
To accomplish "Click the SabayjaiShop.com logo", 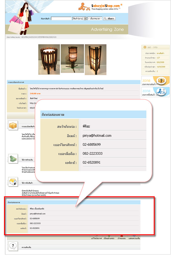I will click(x=100, y=6).
